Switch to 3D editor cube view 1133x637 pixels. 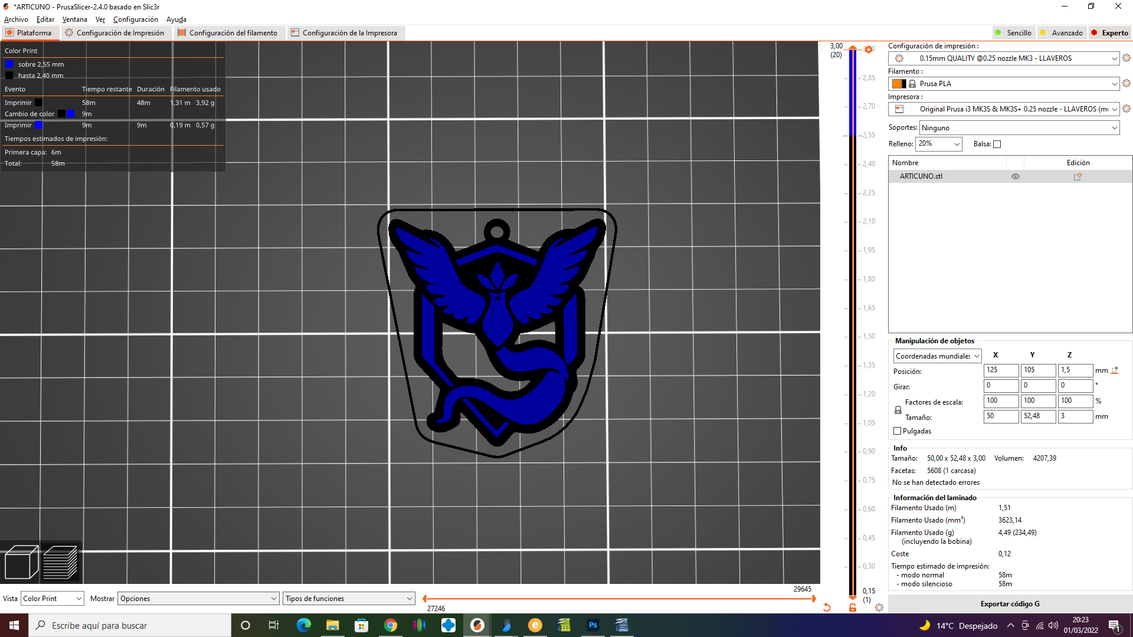(x=21, y=563)
